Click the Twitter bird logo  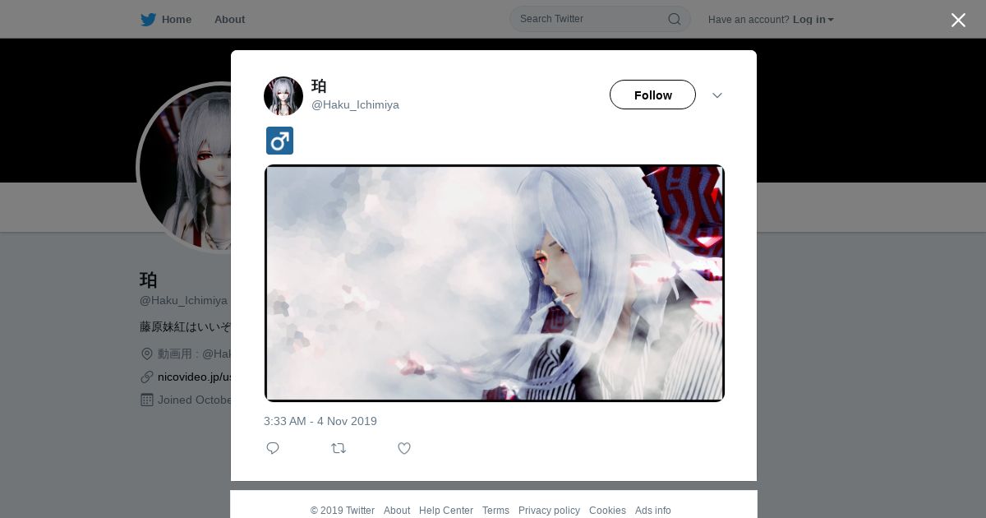(148, 19)
